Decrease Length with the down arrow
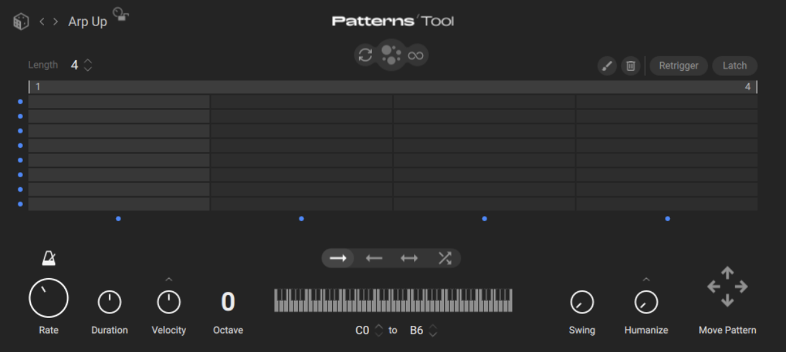Screen dimensions: 786x352 click(88, 69)
